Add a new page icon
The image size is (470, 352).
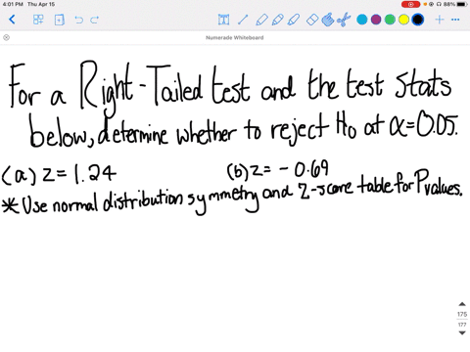59,20
